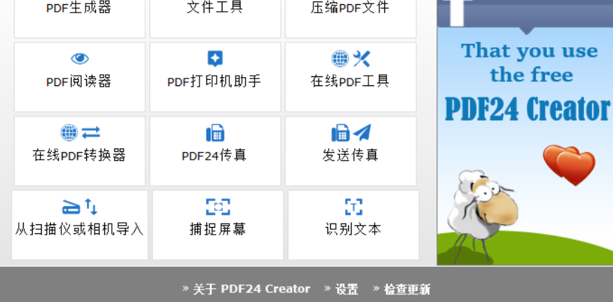Click the paper plane send icon

tap(362, 133)
